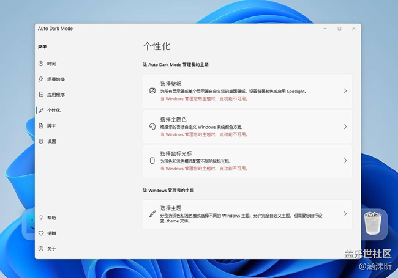Maximize the Auto Dark Mode window
The width and height of the screenshot is (398, 278).
click(339, 29)
